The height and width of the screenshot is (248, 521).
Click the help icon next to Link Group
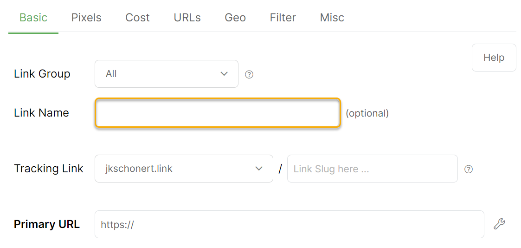(249, 74)
